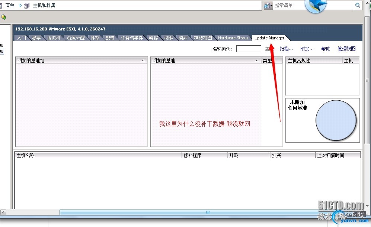Screen dimensions: 371x227
Task: Open the 帮助 link
Action: click(x=326, y=49)
